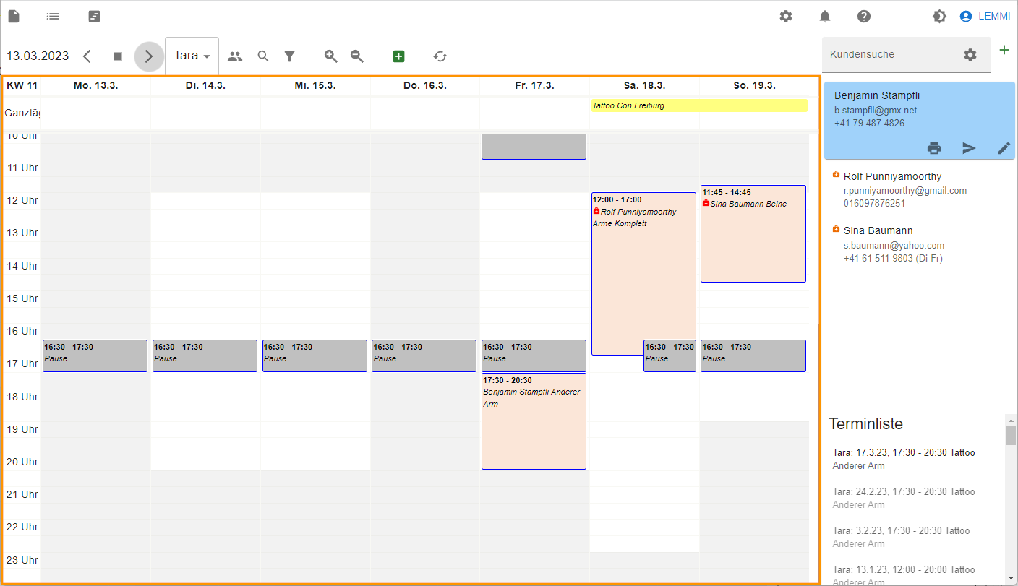
Task: Open notifications bell
Action: click(x=825, y=16)
